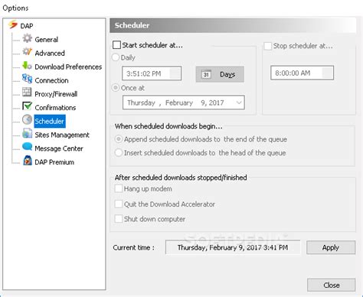Click the Advanced gear-and-pencil icon

pyautogui.click(x=27, y=52)
